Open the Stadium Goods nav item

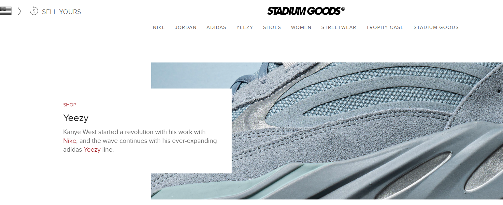(436, 27)
